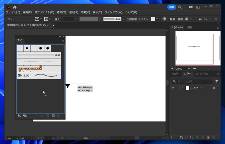The width and height of the screenshot is (225, 144).
Task: Select the 3.00 calligraphic brush row
Action: click(39, 76)
